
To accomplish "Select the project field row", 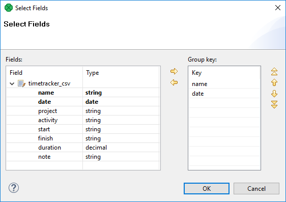I will click(83, 111).
